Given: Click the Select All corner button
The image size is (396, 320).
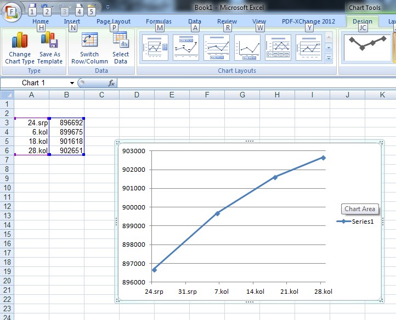Looking at the screenshot, I should tap(7, 95).
